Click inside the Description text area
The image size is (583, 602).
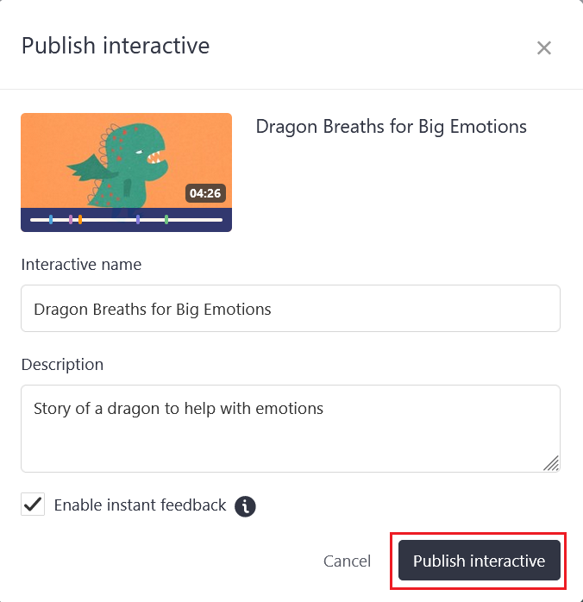pyautogui.click(x=291, y=429)
